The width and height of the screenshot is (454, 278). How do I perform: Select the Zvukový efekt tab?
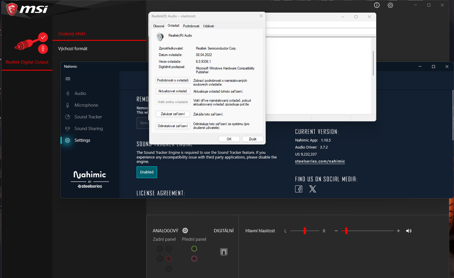pos(72,34)
